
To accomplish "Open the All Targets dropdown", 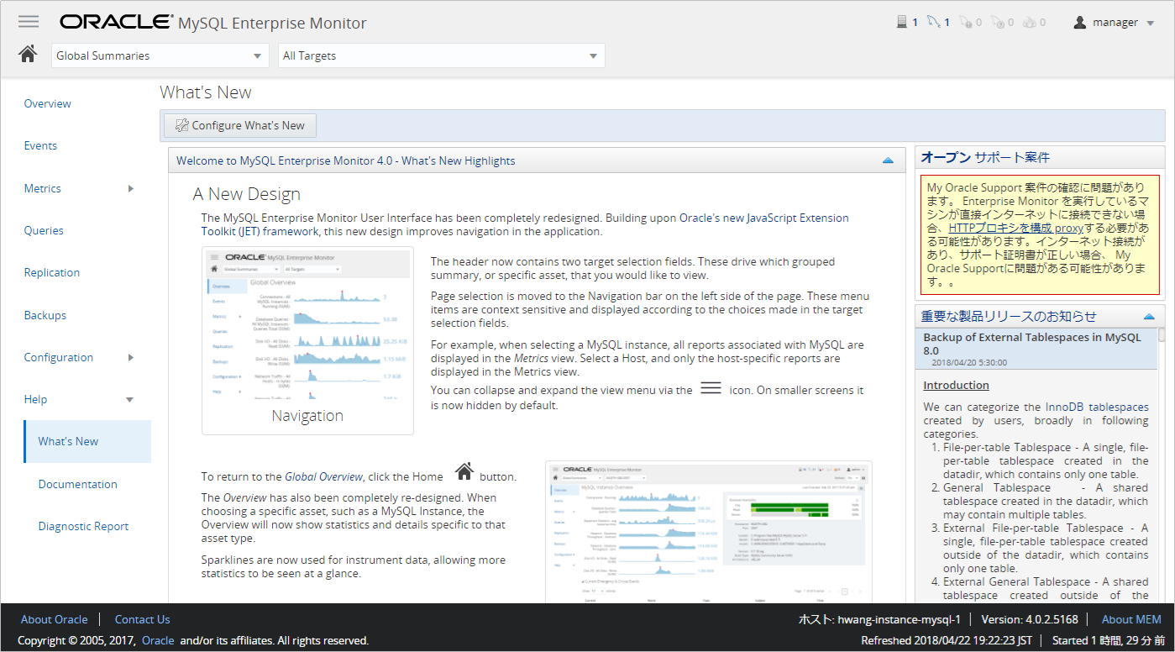I will coord(442,55).
